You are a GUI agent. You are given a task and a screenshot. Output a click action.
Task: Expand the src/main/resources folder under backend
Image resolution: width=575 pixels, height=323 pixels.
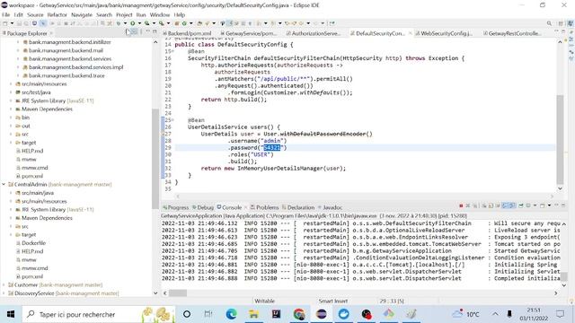point(11,83)
